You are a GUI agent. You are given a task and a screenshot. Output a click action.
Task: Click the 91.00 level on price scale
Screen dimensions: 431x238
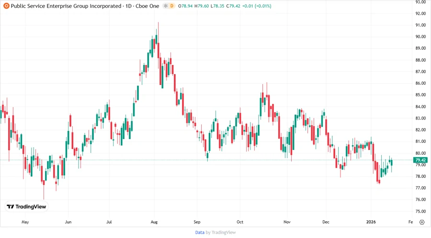[x=420, y=25]
